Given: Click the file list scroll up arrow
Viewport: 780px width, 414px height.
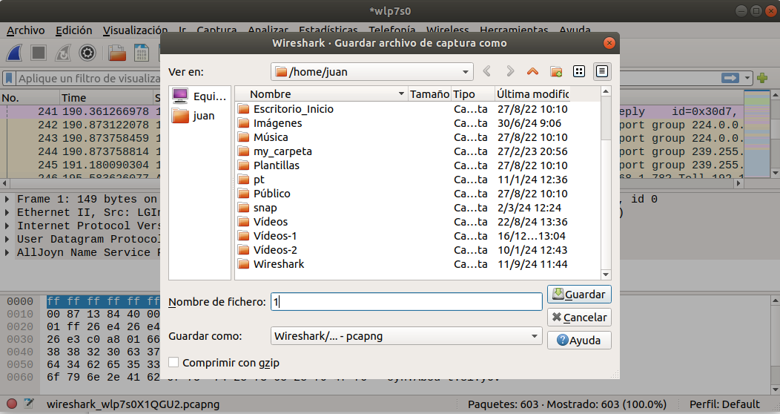Looking at the screenshot, I should pyautogui.click(x=606, y=91).
